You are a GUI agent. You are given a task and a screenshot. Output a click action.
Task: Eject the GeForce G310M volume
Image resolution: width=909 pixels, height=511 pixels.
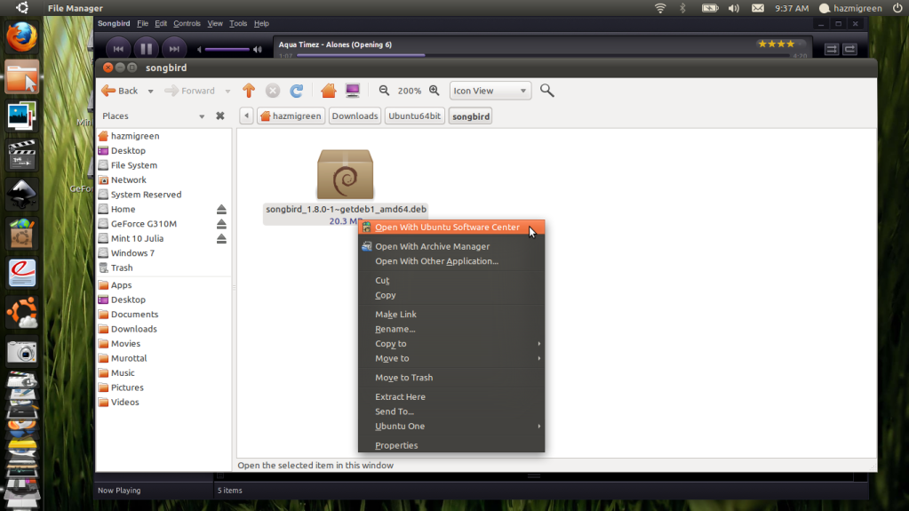point(221,224)
